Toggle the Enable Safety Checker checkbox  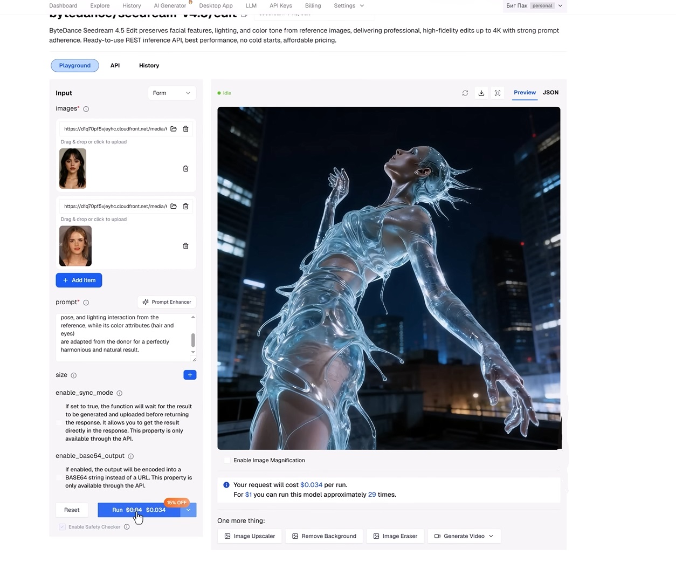[63, 527]
